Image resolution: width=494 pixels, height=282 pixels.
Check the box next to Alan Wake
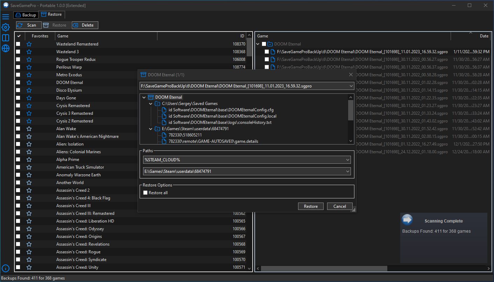[x=18, y=129]
